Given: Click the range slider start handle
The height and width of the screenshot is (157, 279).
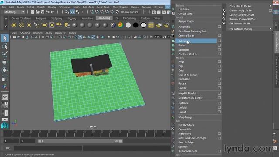Looking at the screenshot, I should click(40, 141).
